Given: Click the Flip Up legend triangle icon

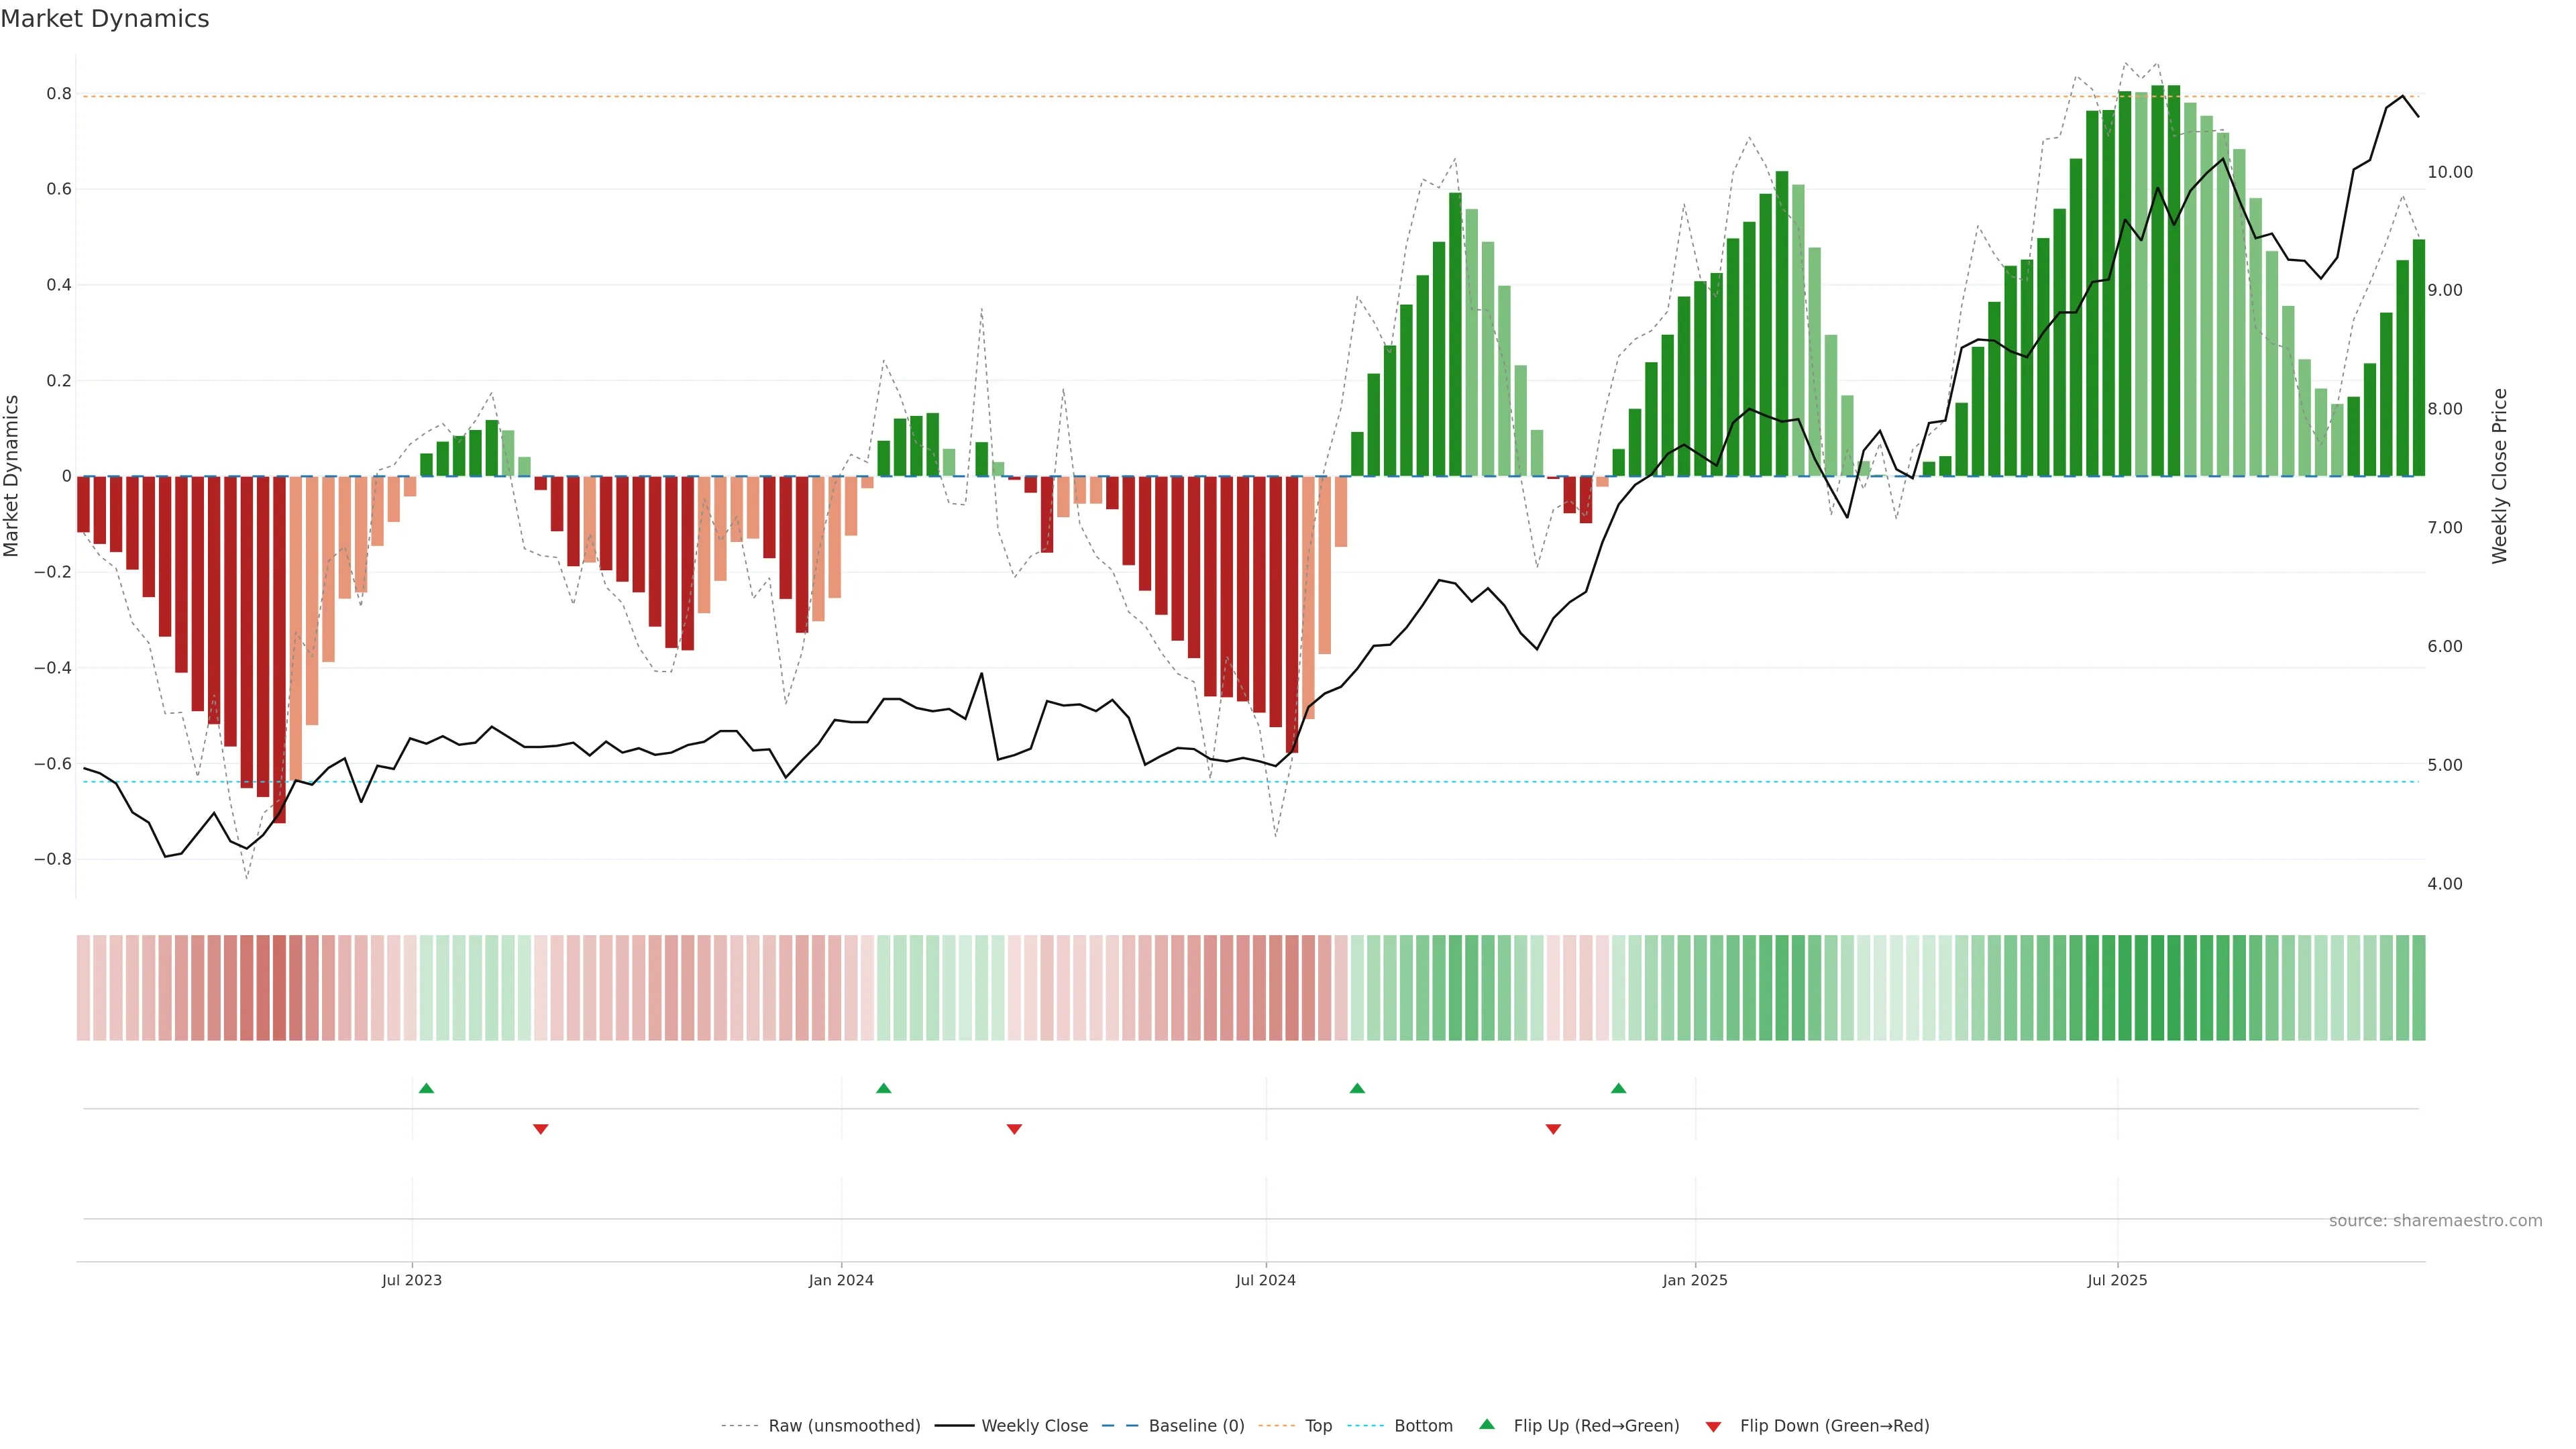Looking at the screenshot, I should (x=1487, y=1424).
